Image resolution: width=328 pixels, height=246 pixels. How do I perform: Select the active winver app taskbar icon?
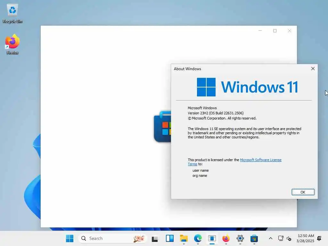(212, 238)
